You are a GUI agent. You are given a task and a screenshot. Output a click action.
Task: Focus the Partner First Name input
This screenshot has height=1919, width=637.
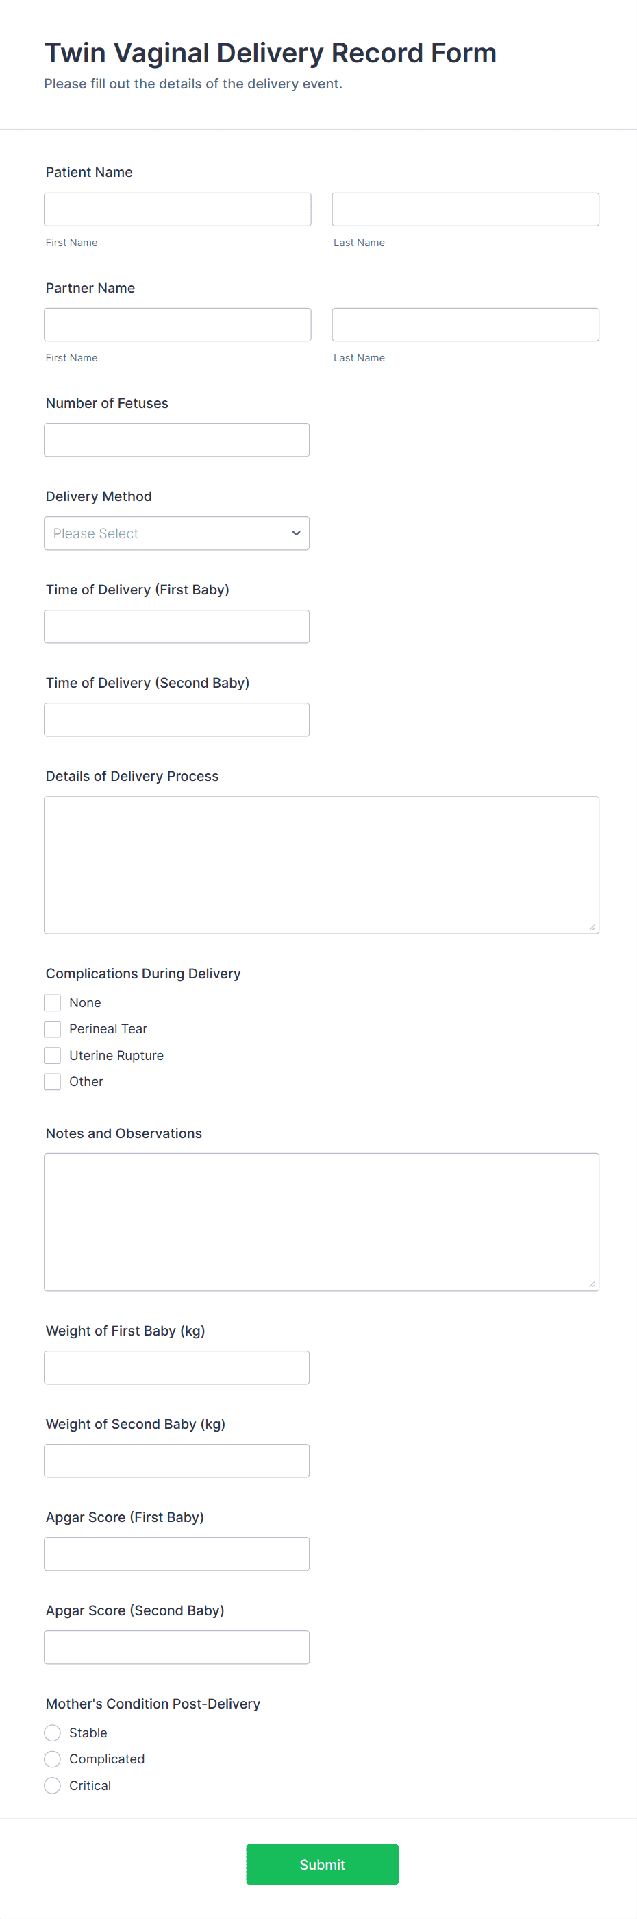[177, 325]
